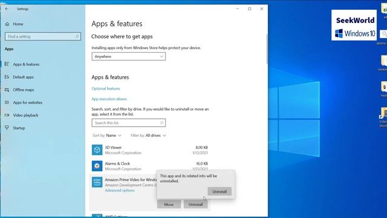
Task: Click the Apps & features list icon
Action: (7, 64)
